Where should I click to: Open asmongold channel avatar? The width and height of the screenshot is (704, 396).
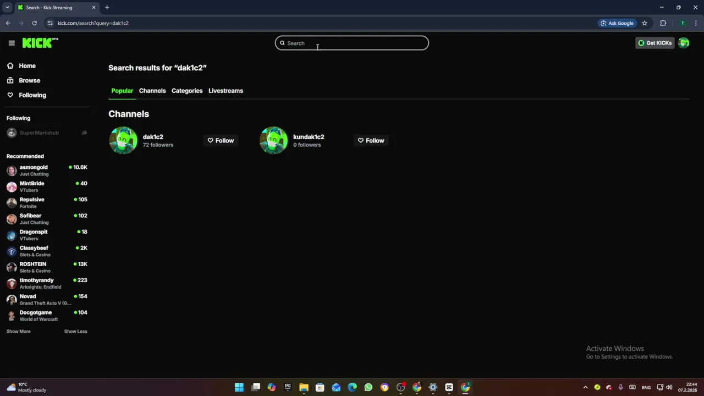[12, 170]
